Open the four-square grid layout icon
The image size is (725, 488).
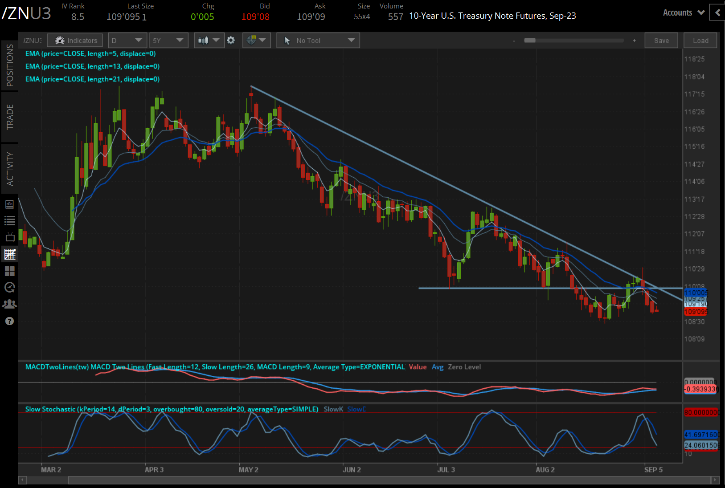pyautogui.click(x=9, y=271)
